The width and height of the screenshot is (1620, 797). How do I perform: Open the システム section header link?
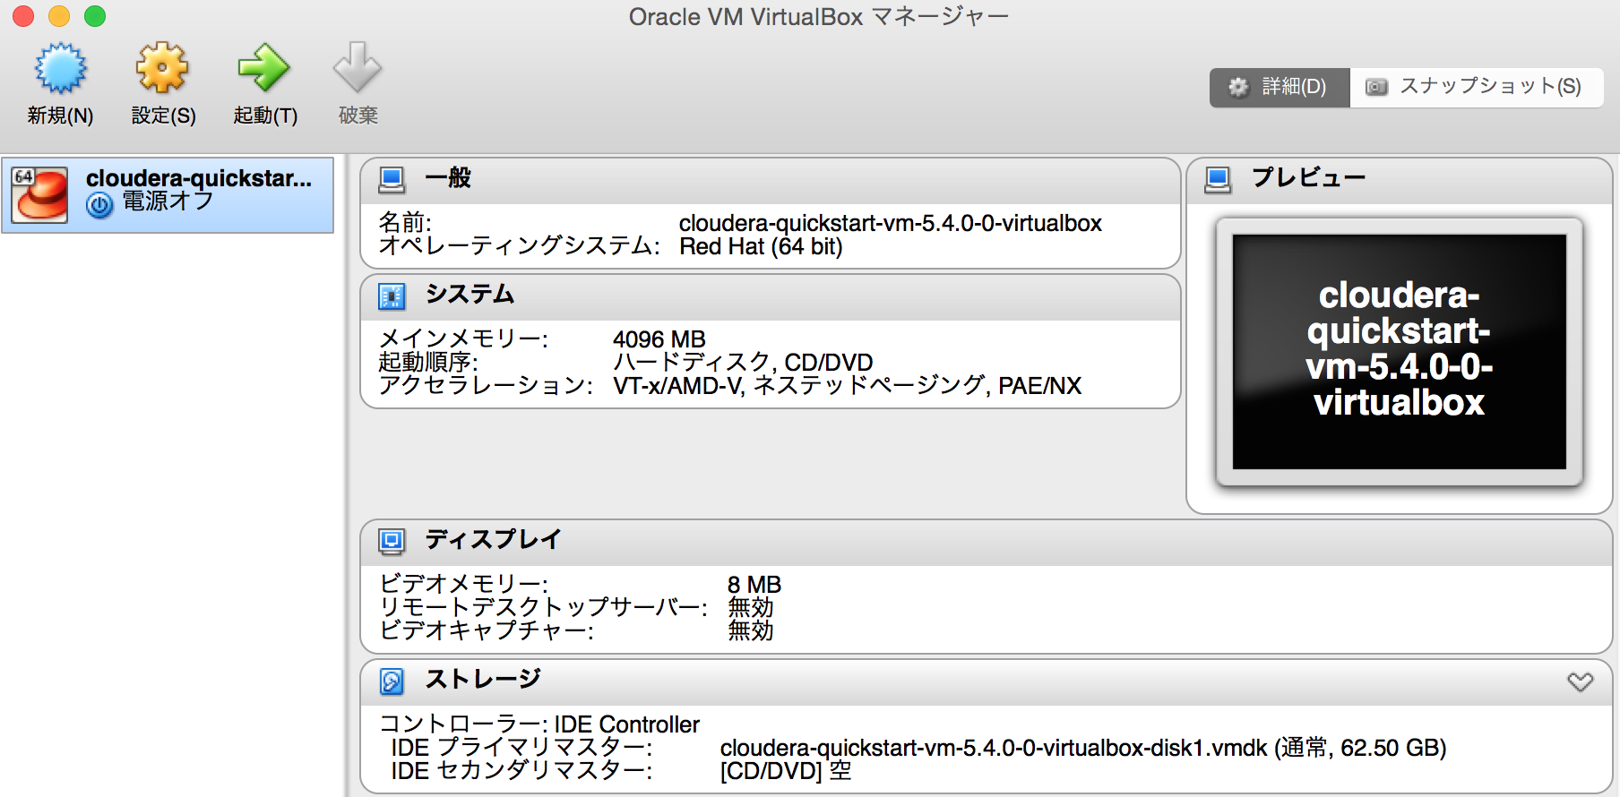coord(470,294)
